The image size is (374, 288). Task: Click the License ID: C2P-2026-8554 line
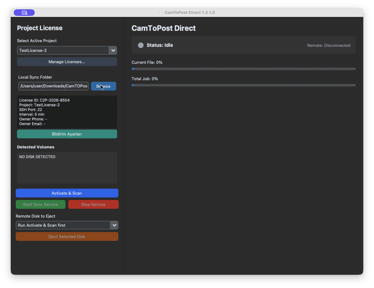pos(44,100)
